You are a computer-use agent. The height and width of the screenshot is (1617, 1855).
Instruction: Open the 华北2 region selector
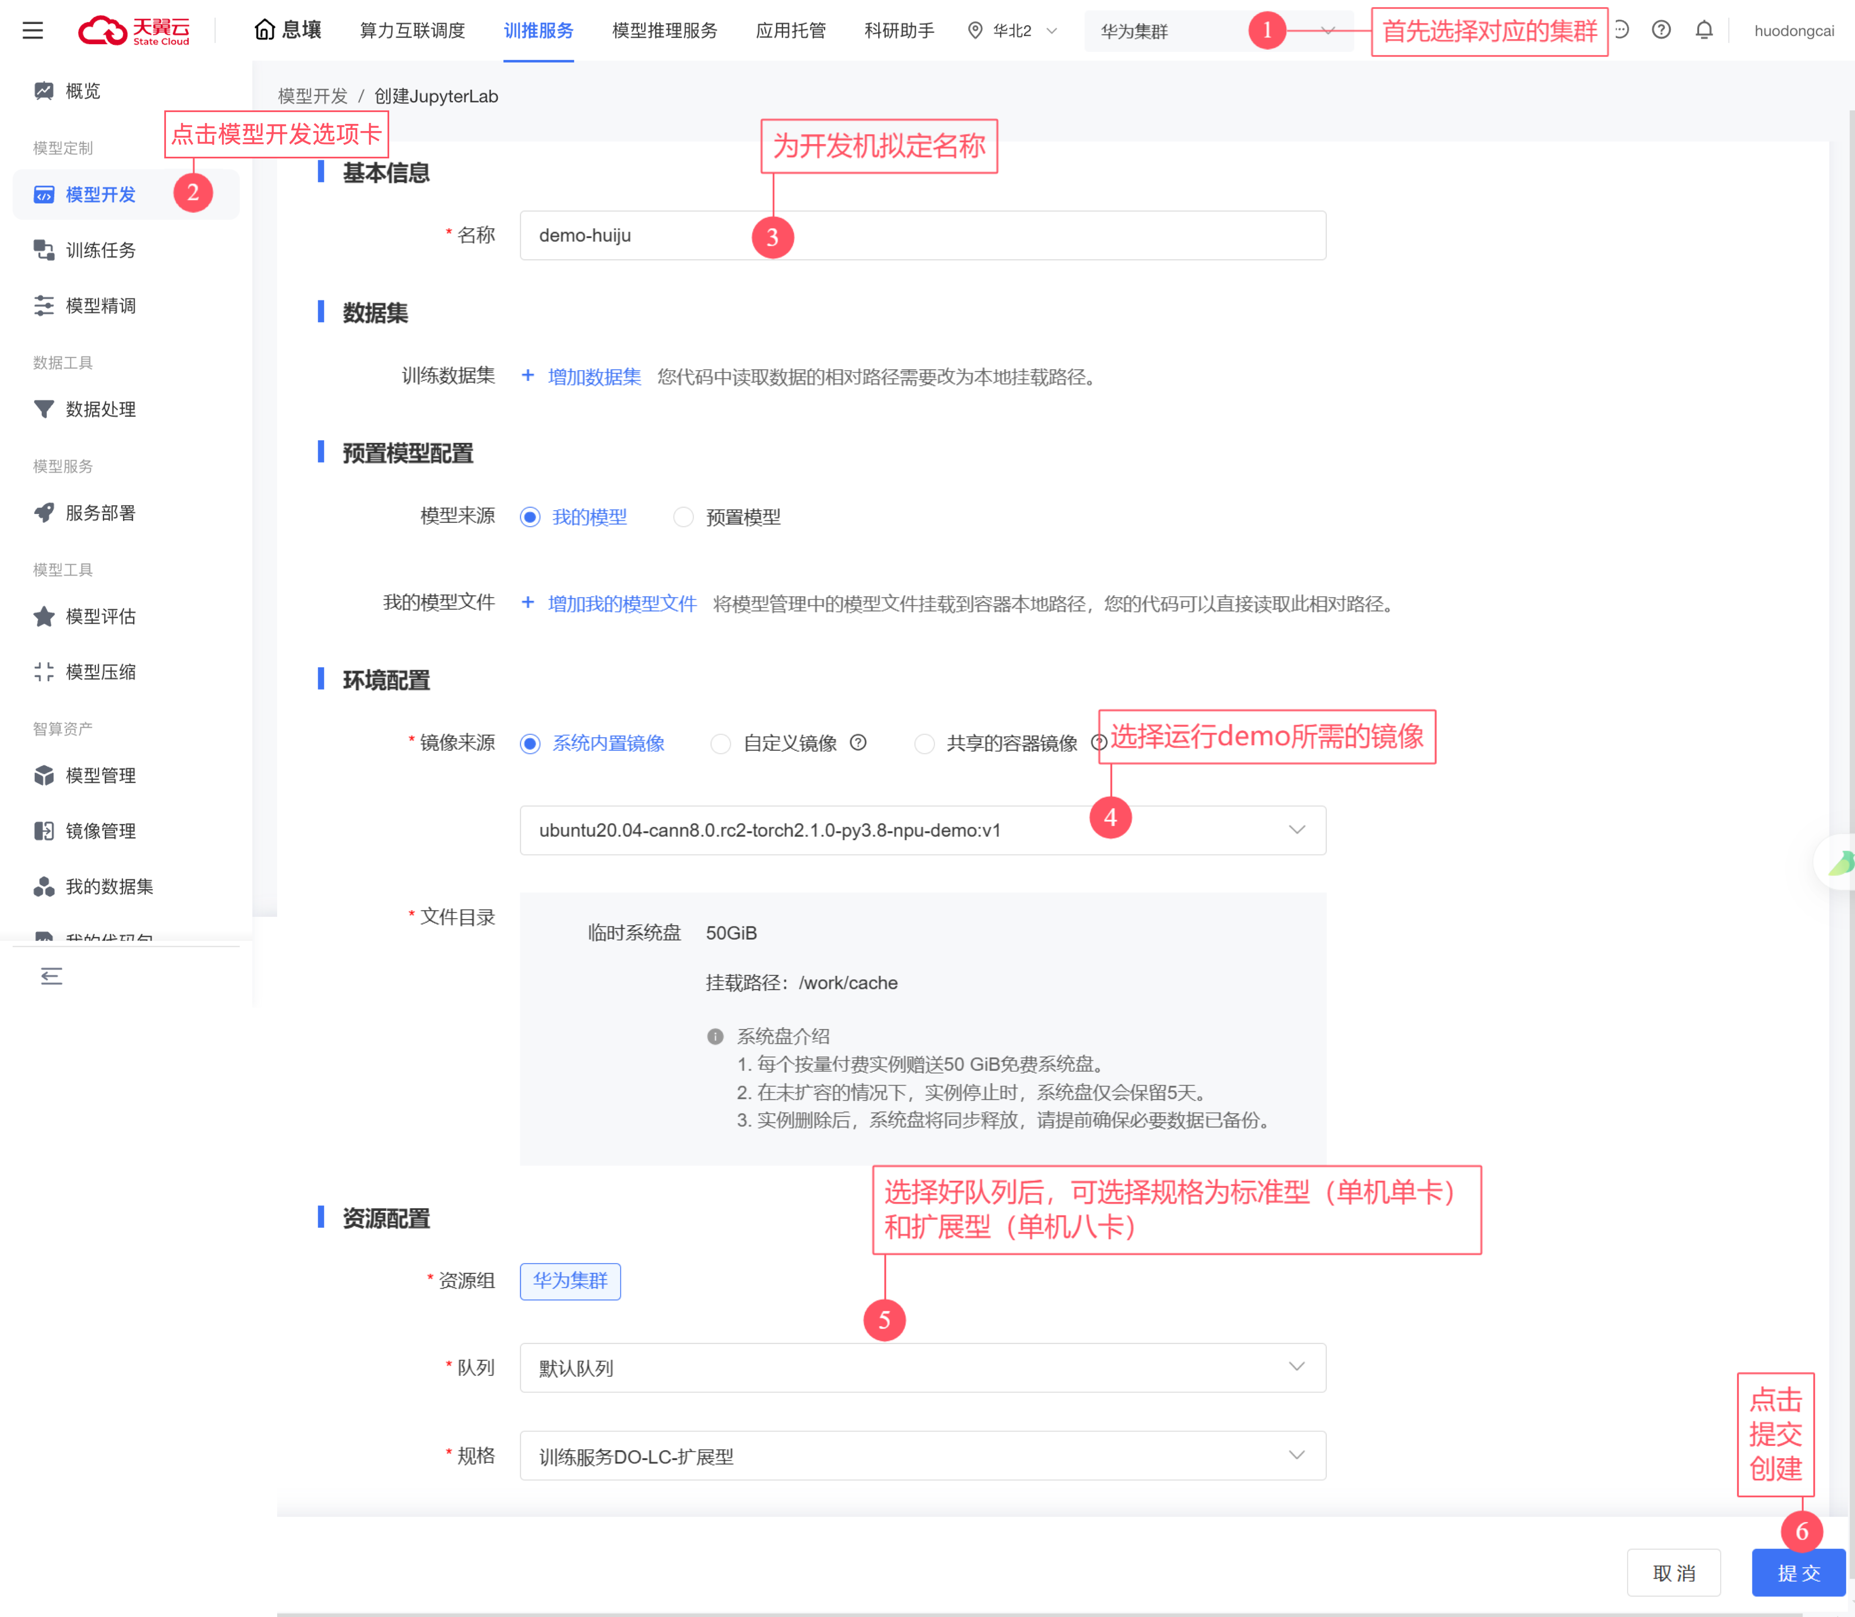click(1011, 31)
